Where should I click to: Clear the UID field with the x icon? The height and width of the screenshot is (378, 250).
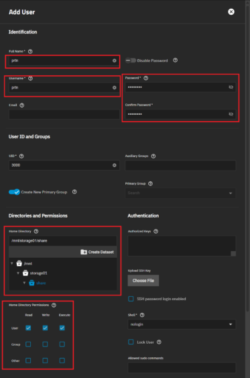pyautogui.click(x=115, y=165)
